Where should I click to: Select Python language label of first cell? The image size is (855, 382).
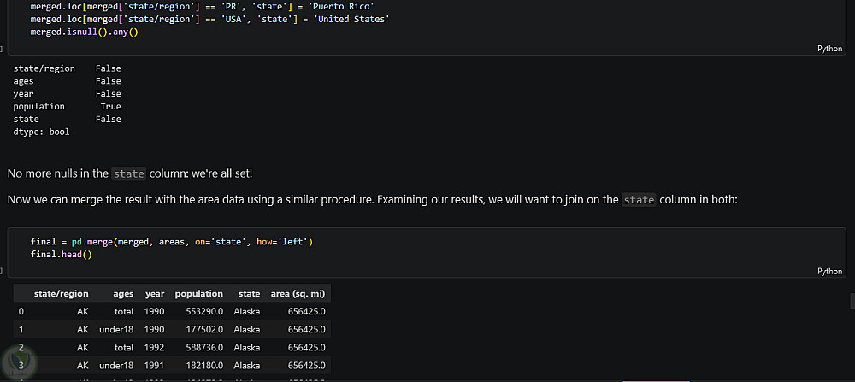(x=829, y=50)
